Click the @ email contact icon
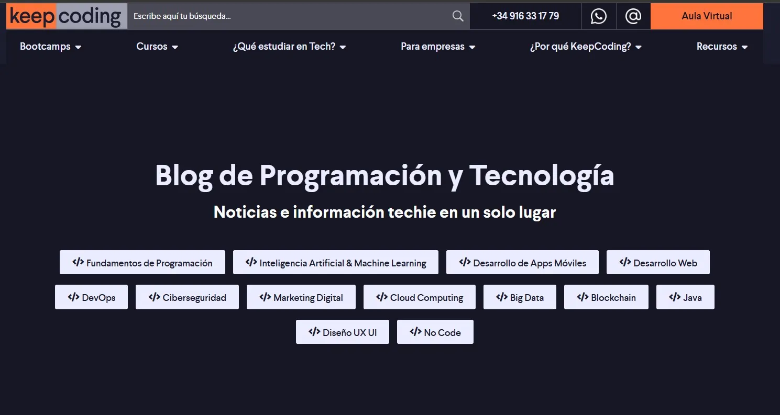 click(x=633, y=16)
